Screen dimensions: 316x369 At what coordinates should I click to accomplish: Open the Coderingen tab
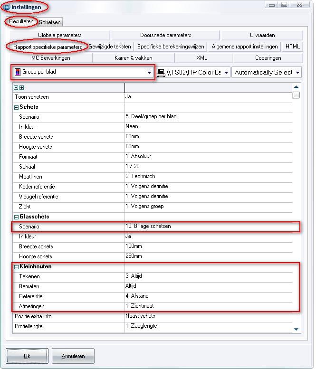click(x=268, y=58)
